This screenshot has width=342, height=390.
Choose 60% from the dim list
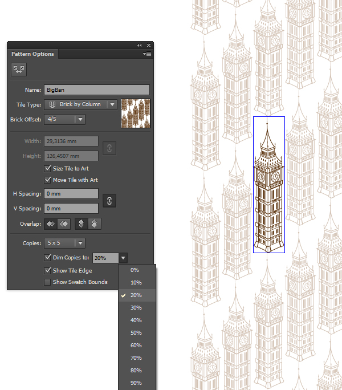coord(137,345)
